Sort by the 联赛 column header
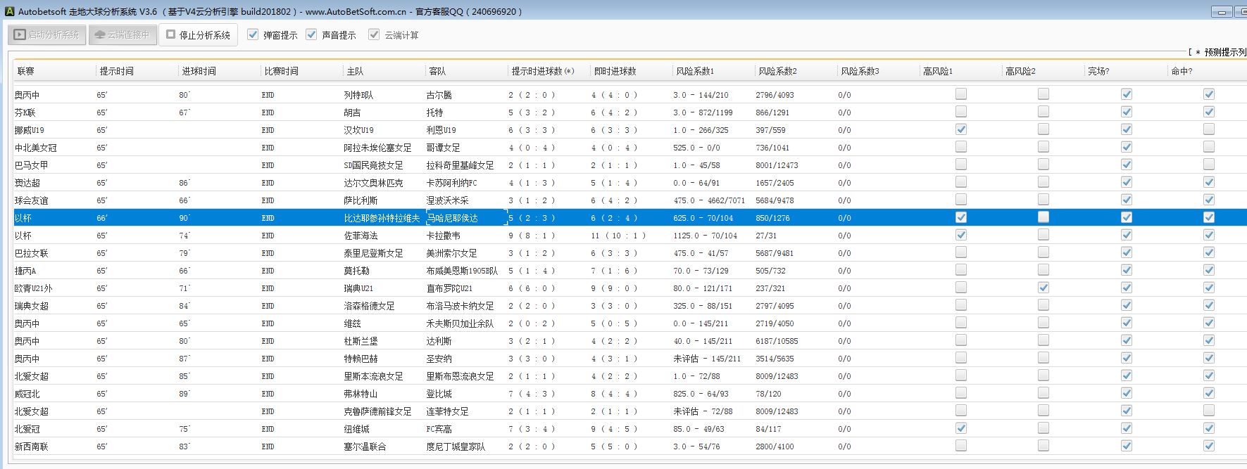 point(26,71)
